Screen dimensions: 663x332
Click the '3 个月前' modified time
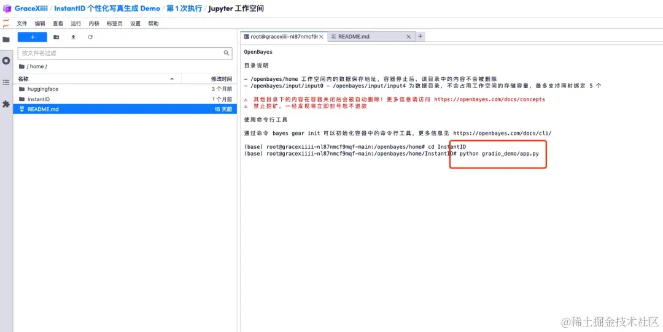(x=222, y=89)
